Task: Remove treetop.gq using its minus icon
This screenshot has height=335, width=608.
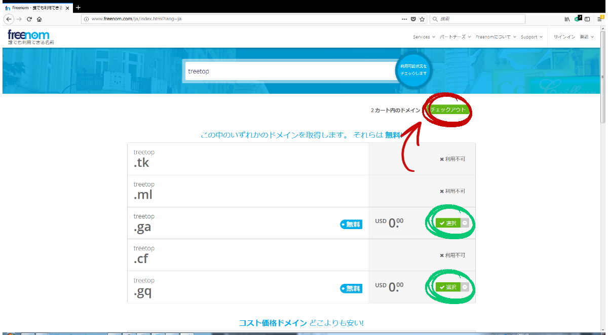Action: pyautogui.click(x=465, y=287)
